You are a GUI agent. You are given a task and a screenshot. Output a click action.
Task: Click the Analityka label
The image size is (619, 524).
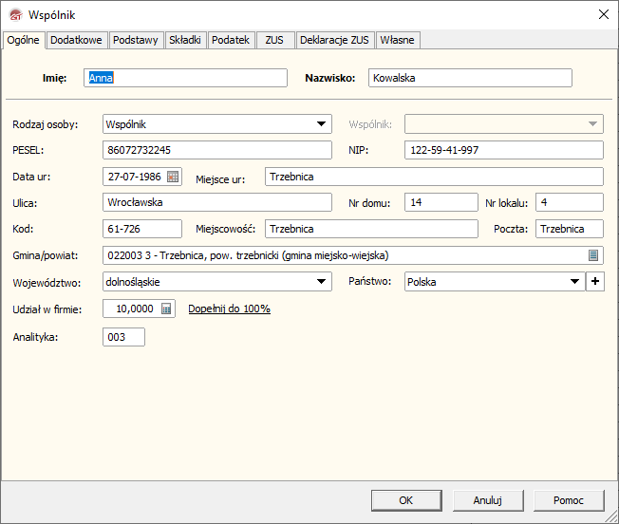tap(35, 337)
